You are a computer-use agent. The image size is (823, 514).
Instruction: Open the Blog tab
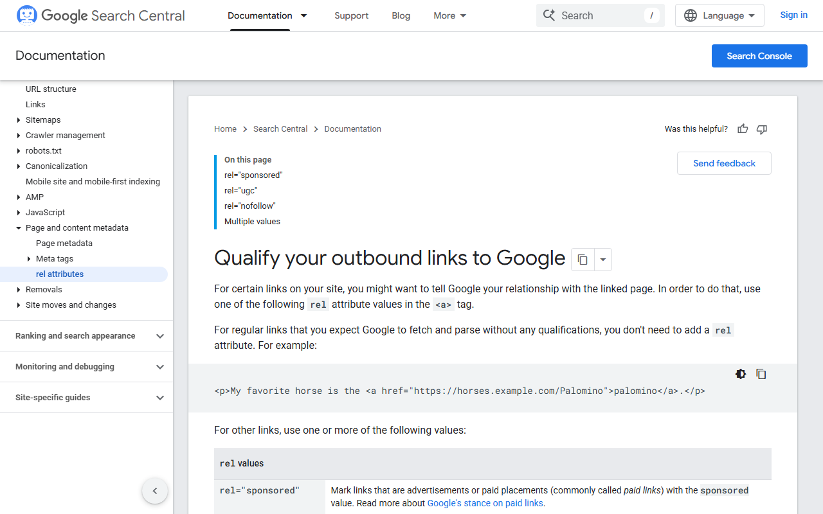pyautogui.click(x=401, y=15)
